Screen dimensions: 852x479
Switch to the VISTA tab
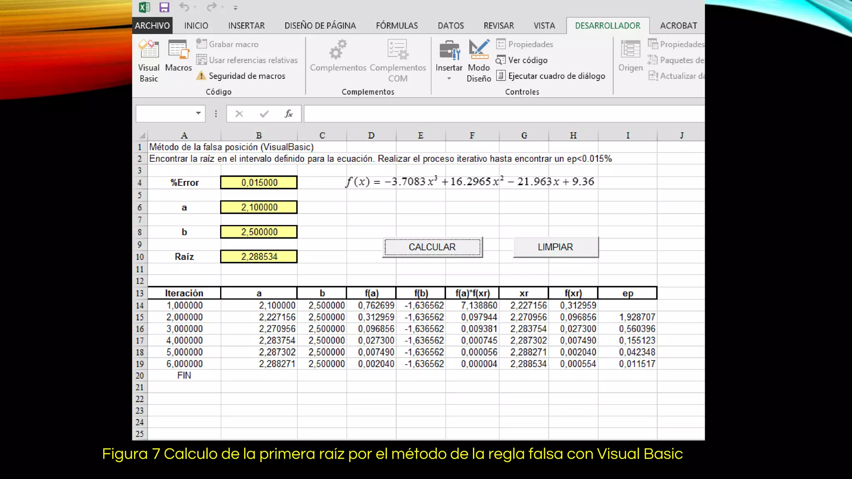click(544, 25)
